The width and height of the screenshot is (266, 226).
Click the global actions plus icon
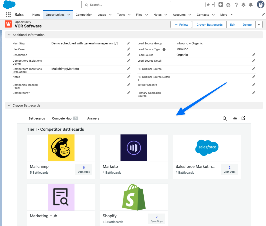(x=220, y=5)
